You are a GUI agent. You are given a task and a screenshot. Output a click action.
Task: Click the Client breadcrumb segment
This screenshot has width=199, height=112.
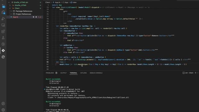(48, 2)
